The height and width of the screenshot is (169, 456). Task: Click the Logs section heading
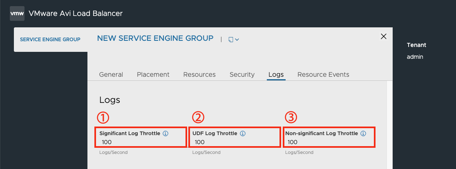coord(110,100)
